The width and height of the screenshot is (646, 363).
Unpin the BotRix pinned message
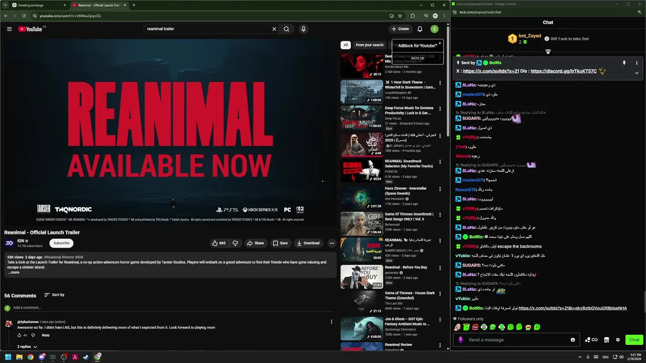pos(624,63)
